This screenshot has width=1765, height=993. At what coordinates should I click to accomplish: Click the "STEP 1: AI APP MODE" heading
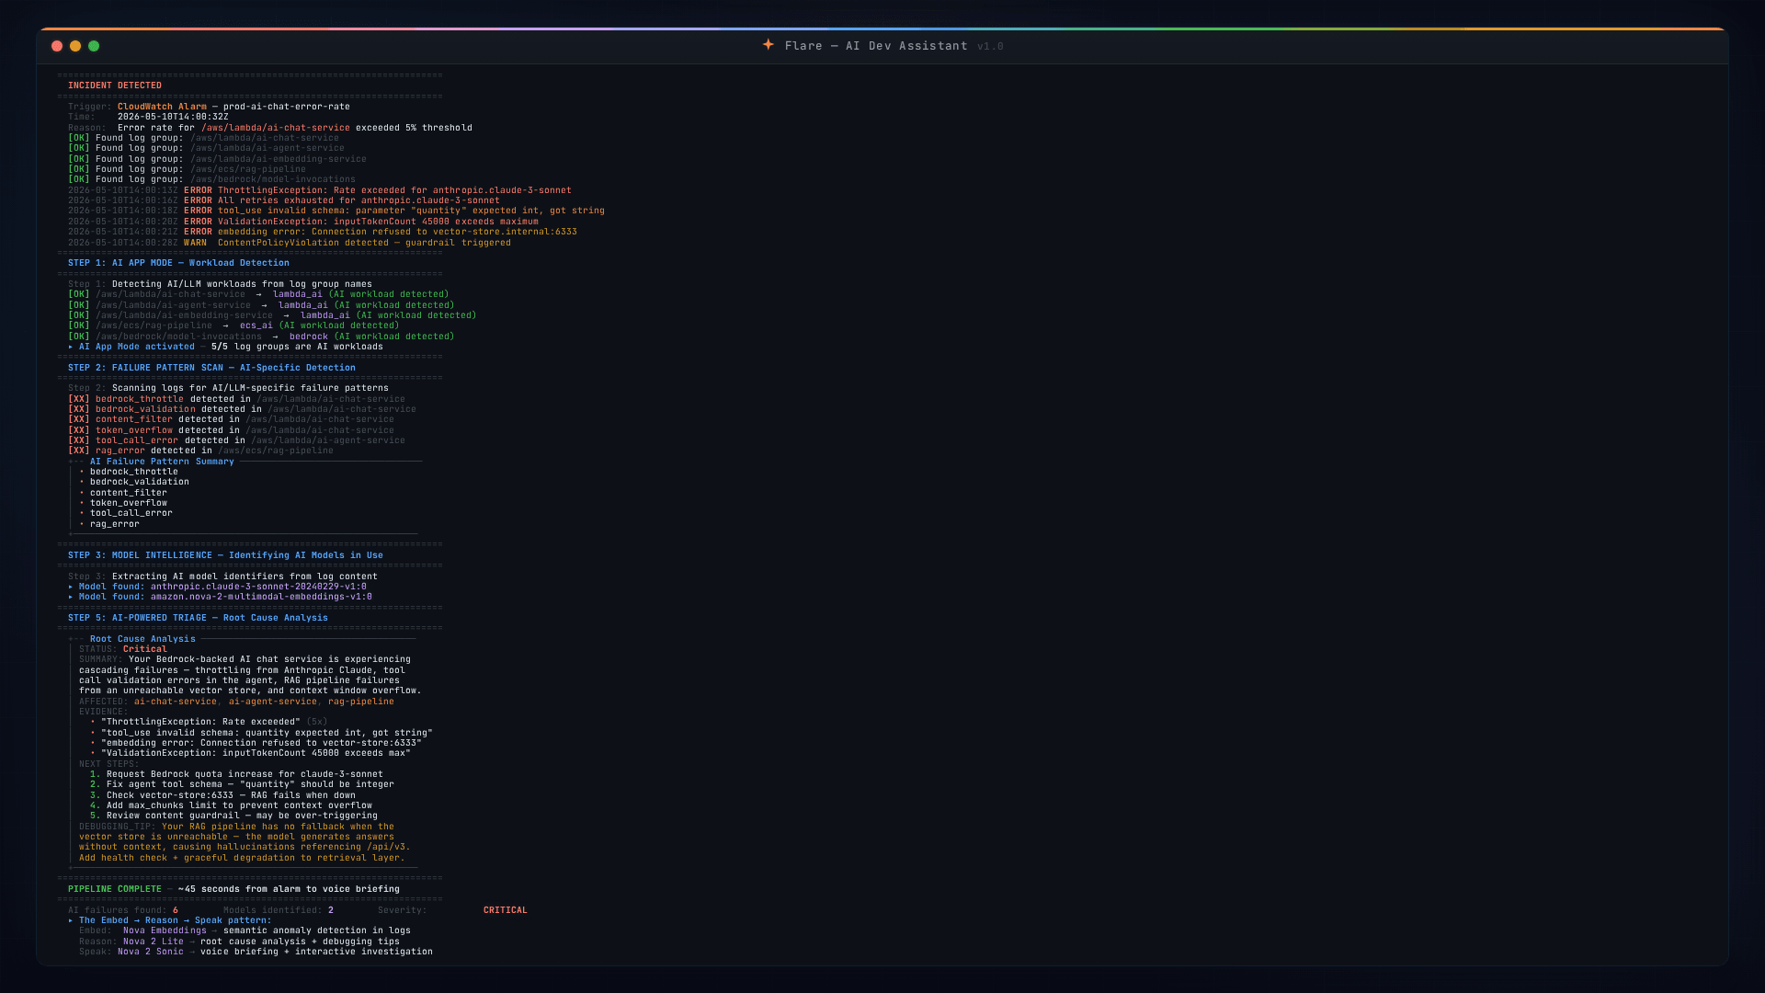(x=178, y=263)
